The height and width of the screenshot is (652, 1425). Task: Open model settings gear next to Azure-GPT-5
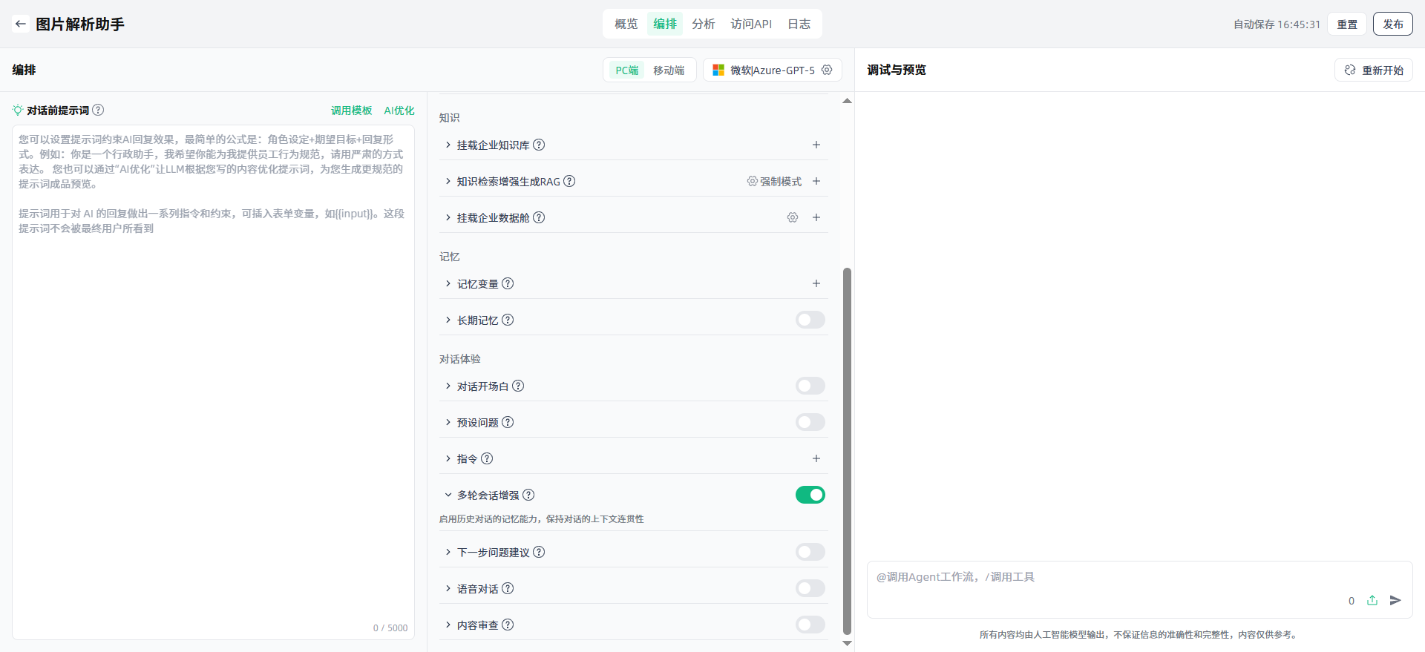(x=827, y=70)
